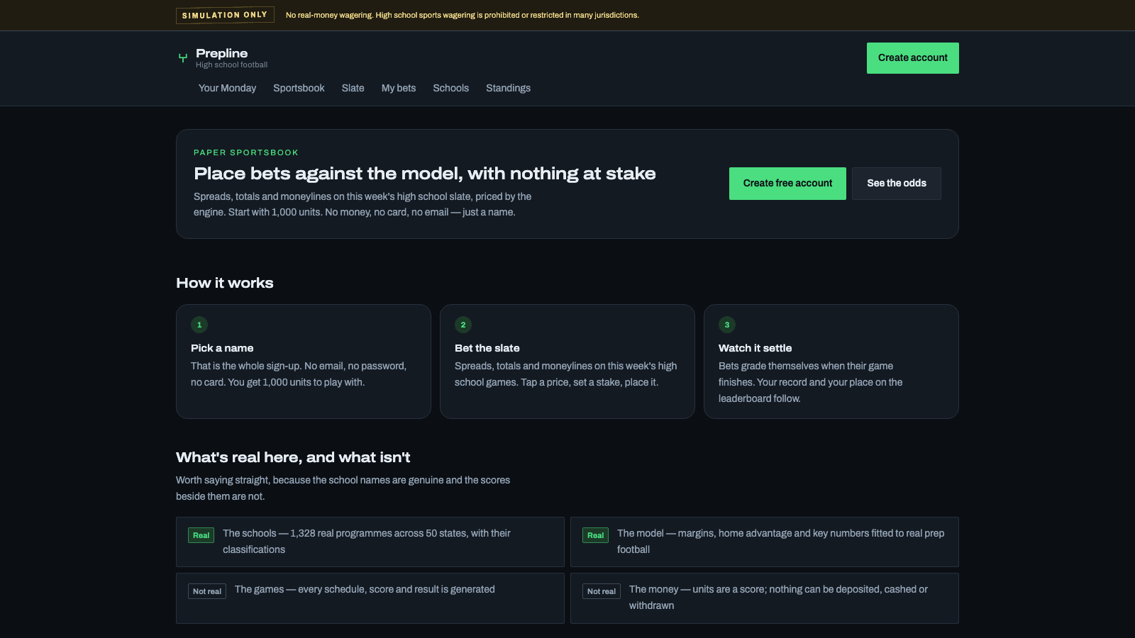Click the 'No real-money wagering' notice text

pyautogui.click(x=463, y=15)
